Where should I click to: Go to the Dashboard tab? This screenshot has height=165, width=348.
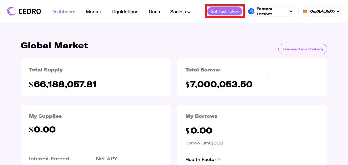[x=63, y=12]
